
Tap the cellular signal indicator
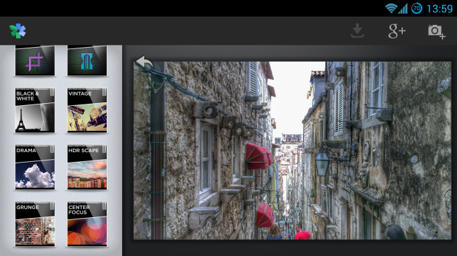(403, 8)
